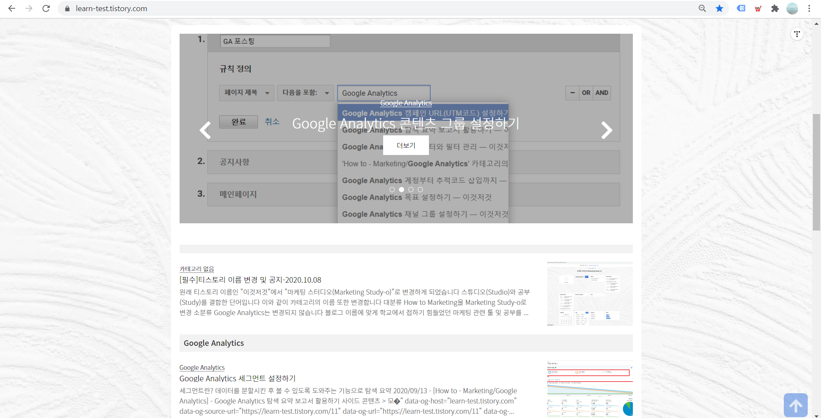The image size is (821, 418).
Task: Click the Google Analytics section heading
Action: pos(214,343)
